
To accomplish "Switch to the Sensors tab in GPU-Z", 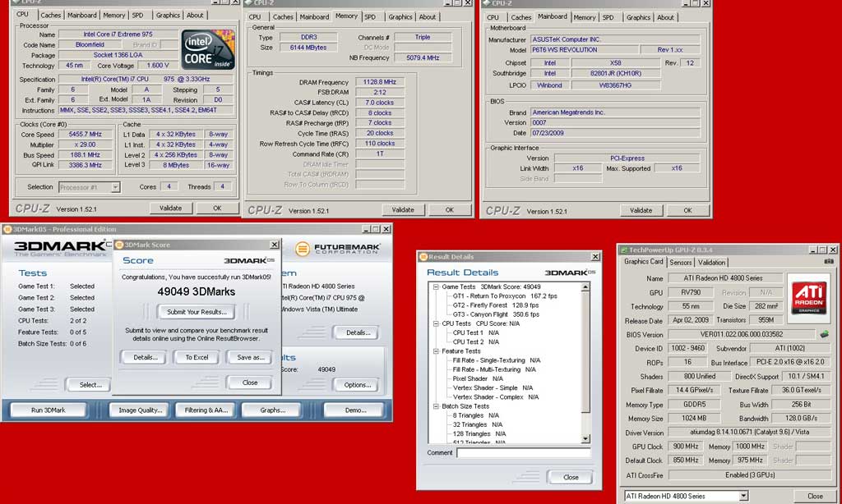I will [680, 262].
